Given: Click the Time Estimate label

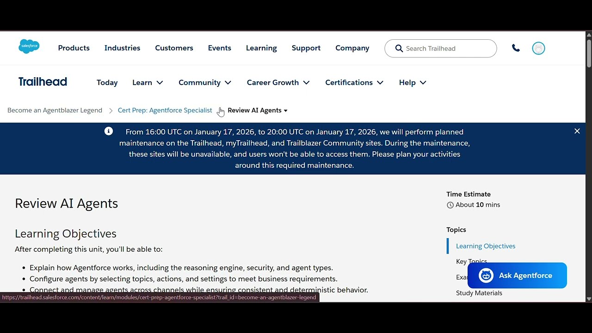Looking at the screenshot, I should tap(469, 194).
